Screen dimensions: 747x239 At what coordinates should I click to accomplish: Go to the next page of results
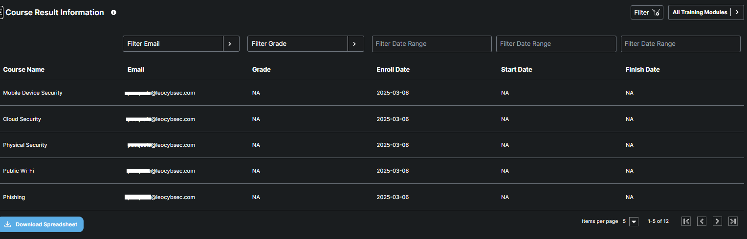(x=717, y=221)
